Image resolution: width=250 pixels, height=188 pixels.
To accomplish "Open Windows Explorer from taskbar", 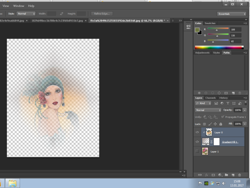I will (13, 183).
